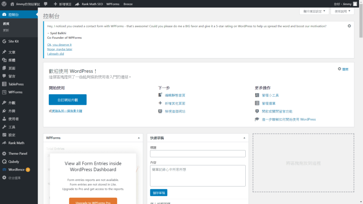This screenshot has width=363, height=204.
Task: Click the manage menus link
Action: pos(269,103)
